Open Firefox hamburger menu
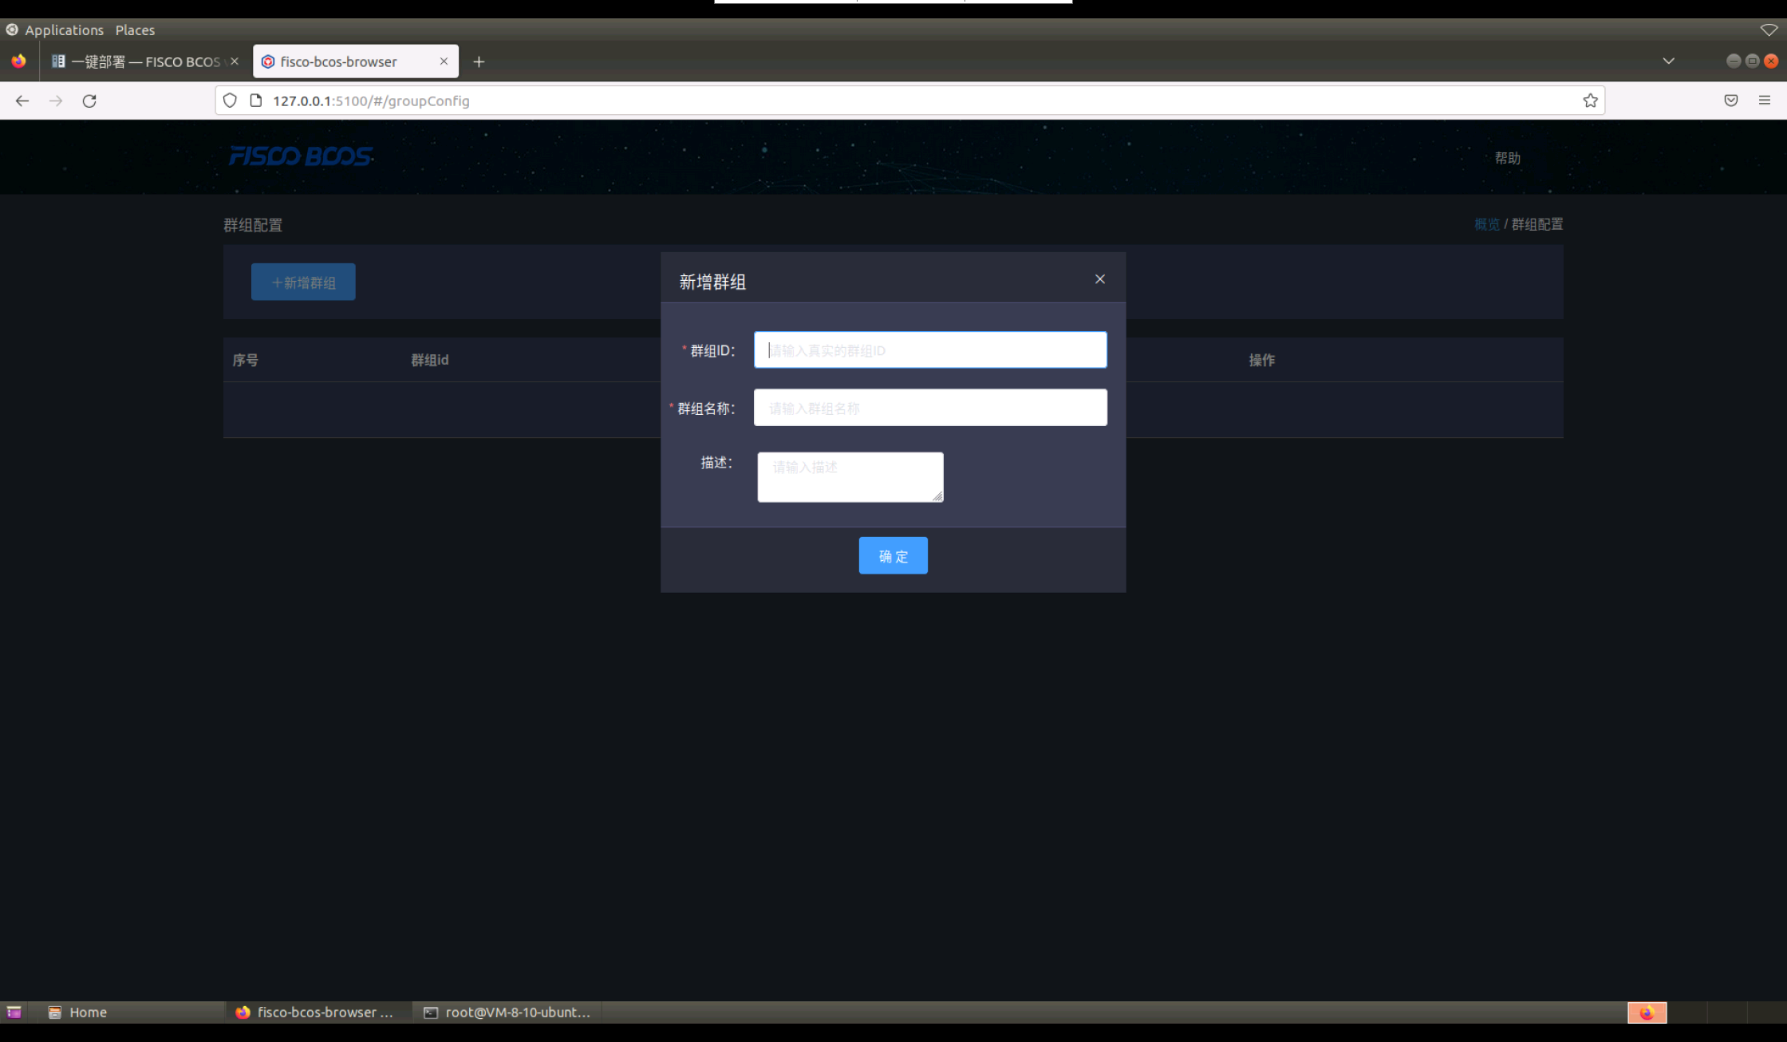Image resolution: width=1787 pixels, height=1042 pixels. click(1764, 101)
